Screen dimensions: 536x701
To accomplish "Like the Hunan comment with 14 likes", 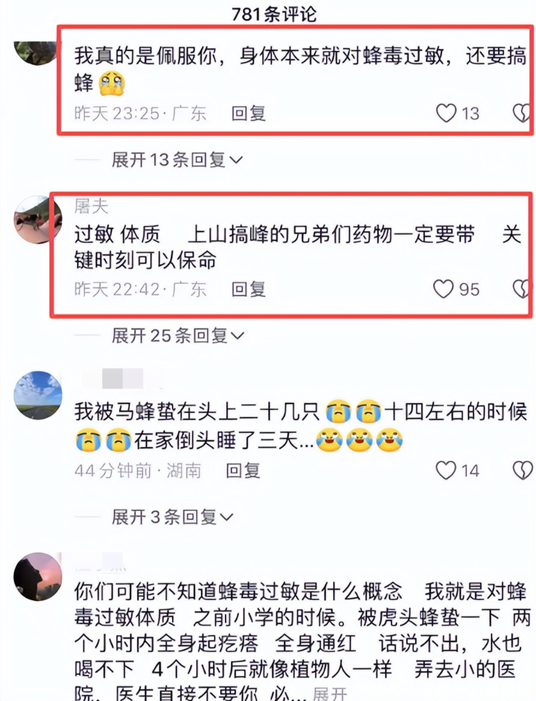I will [x=446, y=470].
